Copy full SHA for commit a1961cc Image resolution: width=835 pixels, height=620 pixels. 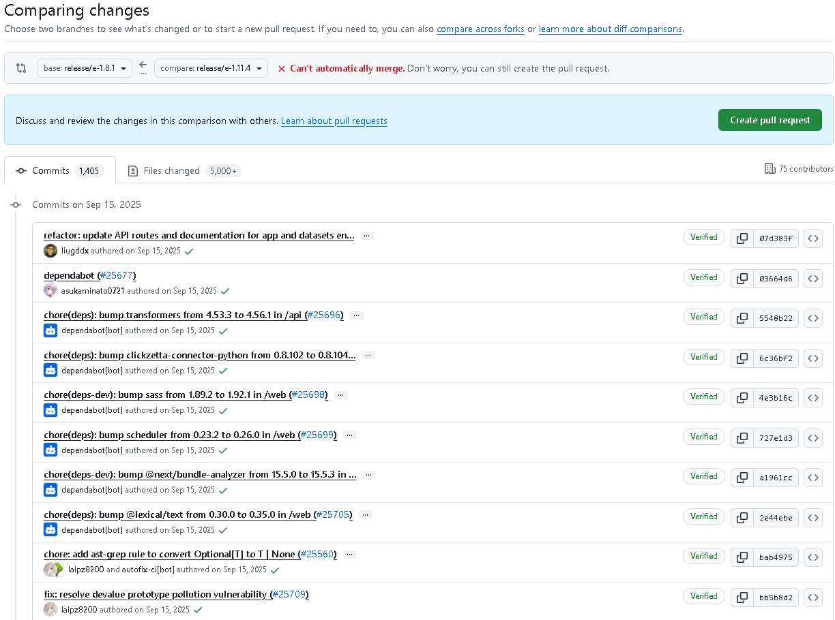742,478
